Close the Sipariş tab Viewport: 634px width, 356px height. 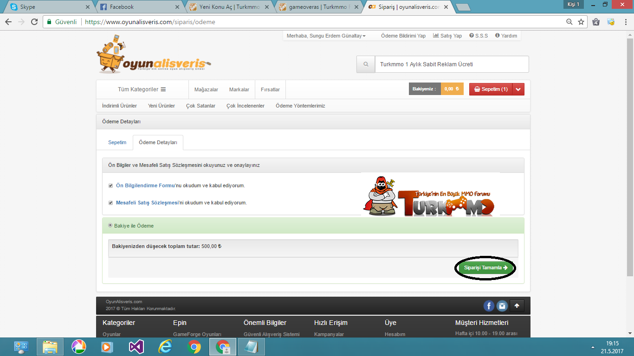[446, 7]
